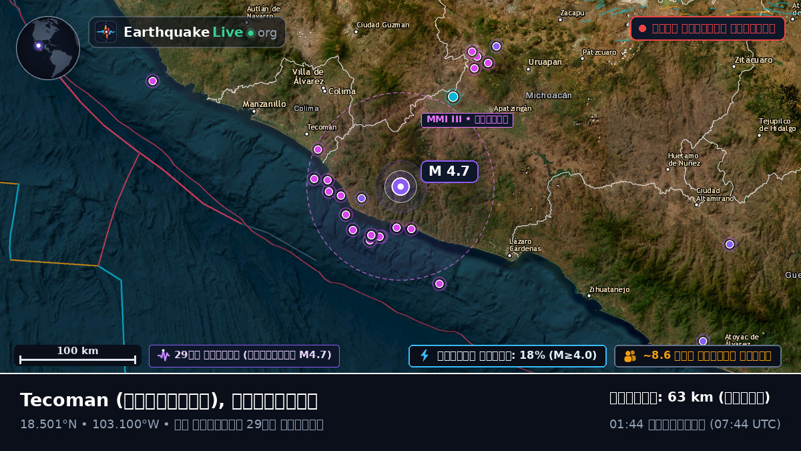
Task: Click the MMI III intensity label
Action: [467, 120]
